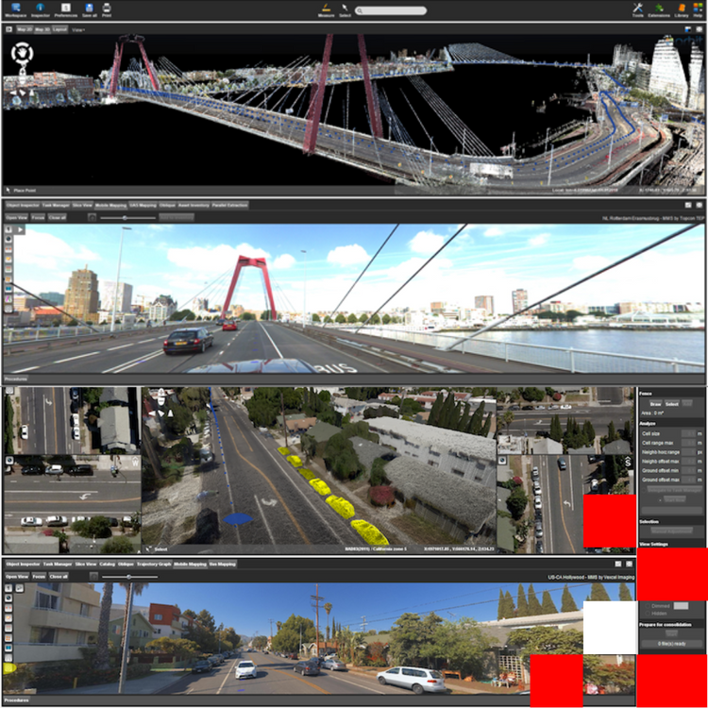Open the Mobile Mapping tab in upper panel

click(x=111, y=205)
